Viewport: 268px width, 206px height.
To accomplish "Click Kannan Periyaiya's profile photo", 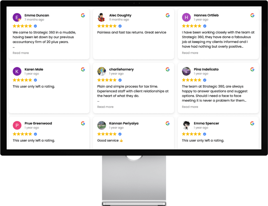I will pos(102,125).
